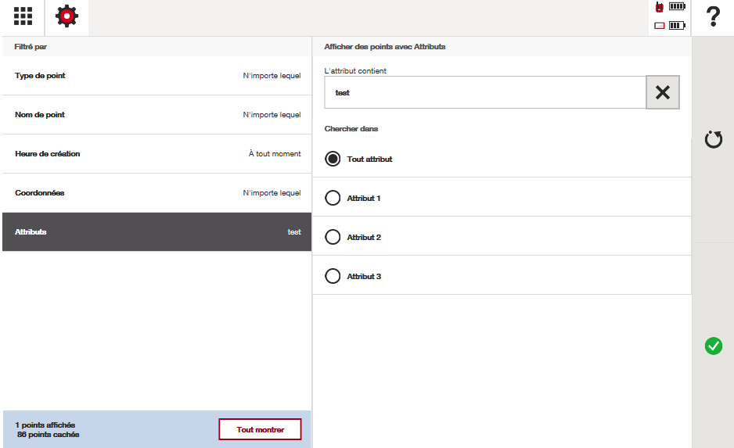Choose the Attribut 2 radio option

333,237
